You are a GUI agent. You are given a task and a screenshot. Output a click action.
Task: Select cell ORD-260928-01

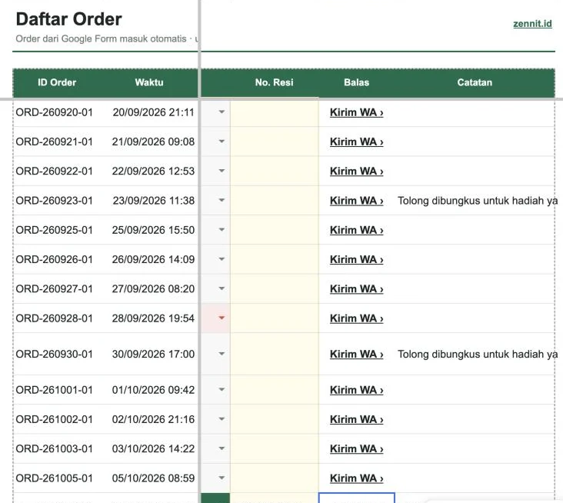coord(54,318)
